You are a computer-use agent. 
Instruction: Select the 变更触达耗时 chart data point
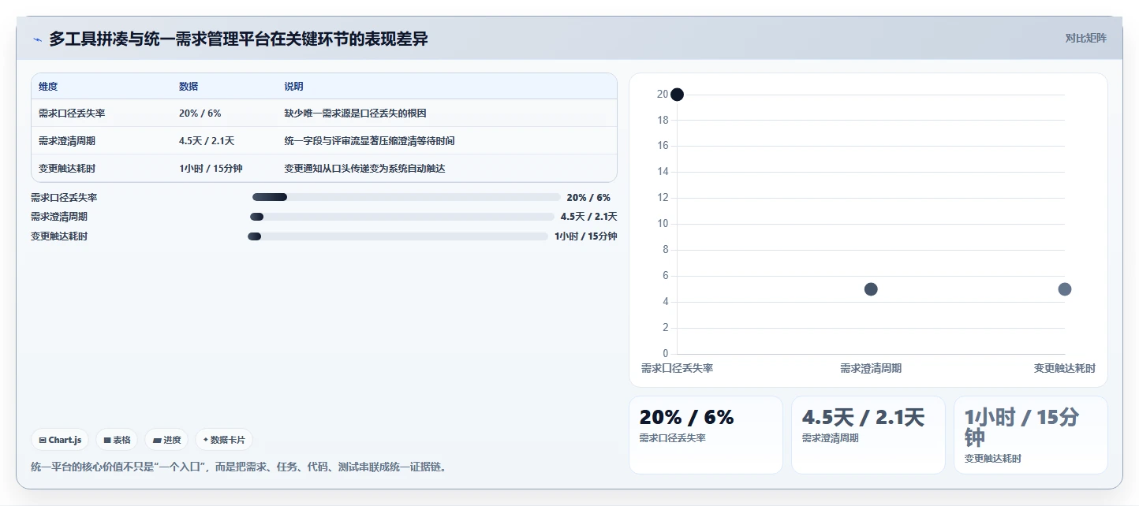pyautogui.click(x=1065, y=289)
